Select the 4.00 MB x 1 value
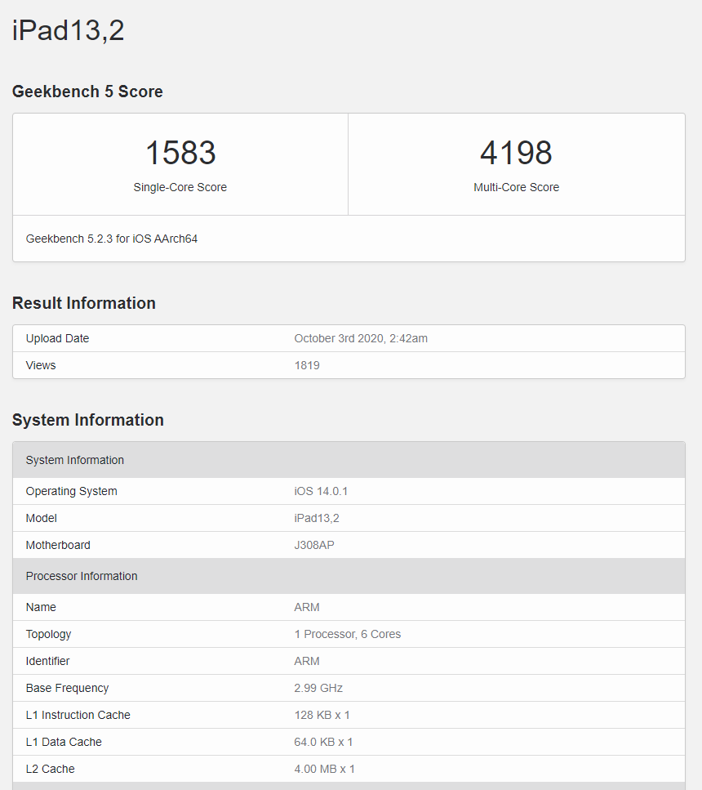 coord(324,769)
